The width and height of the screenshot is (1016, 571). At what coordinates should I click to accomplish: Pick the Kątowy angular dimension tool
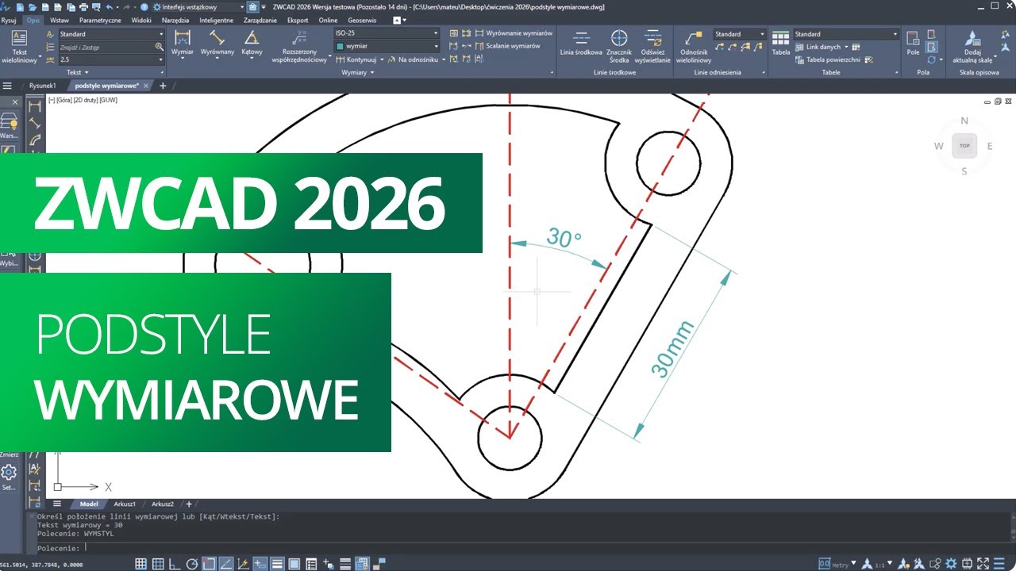pos(252,44)
